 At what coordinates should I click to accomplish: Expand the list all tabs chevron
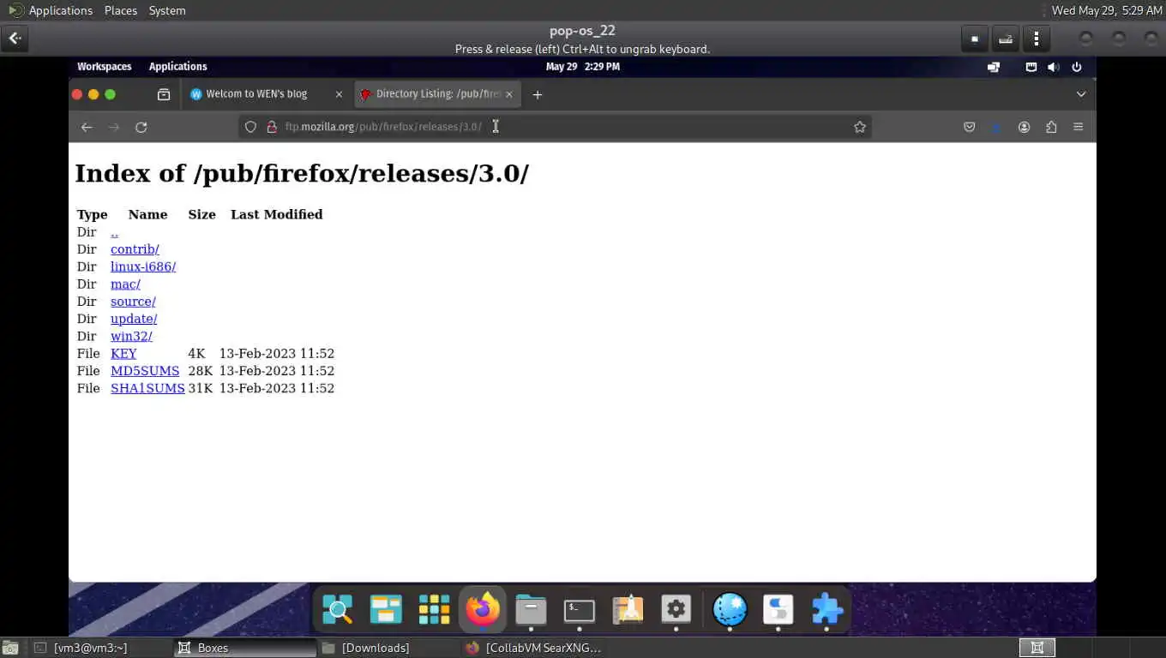click(x=1081, y=94)
